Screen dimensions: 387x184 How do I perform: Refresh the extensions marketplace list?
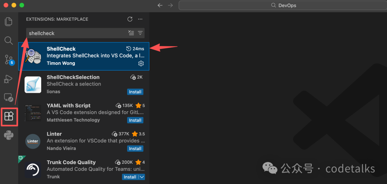pyautogui.click(x=130, y=19)
